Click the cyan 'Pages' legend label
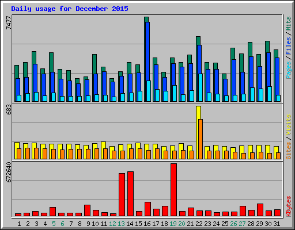The width and height of the screenshot is (295, 230). (x=289, y=70)
